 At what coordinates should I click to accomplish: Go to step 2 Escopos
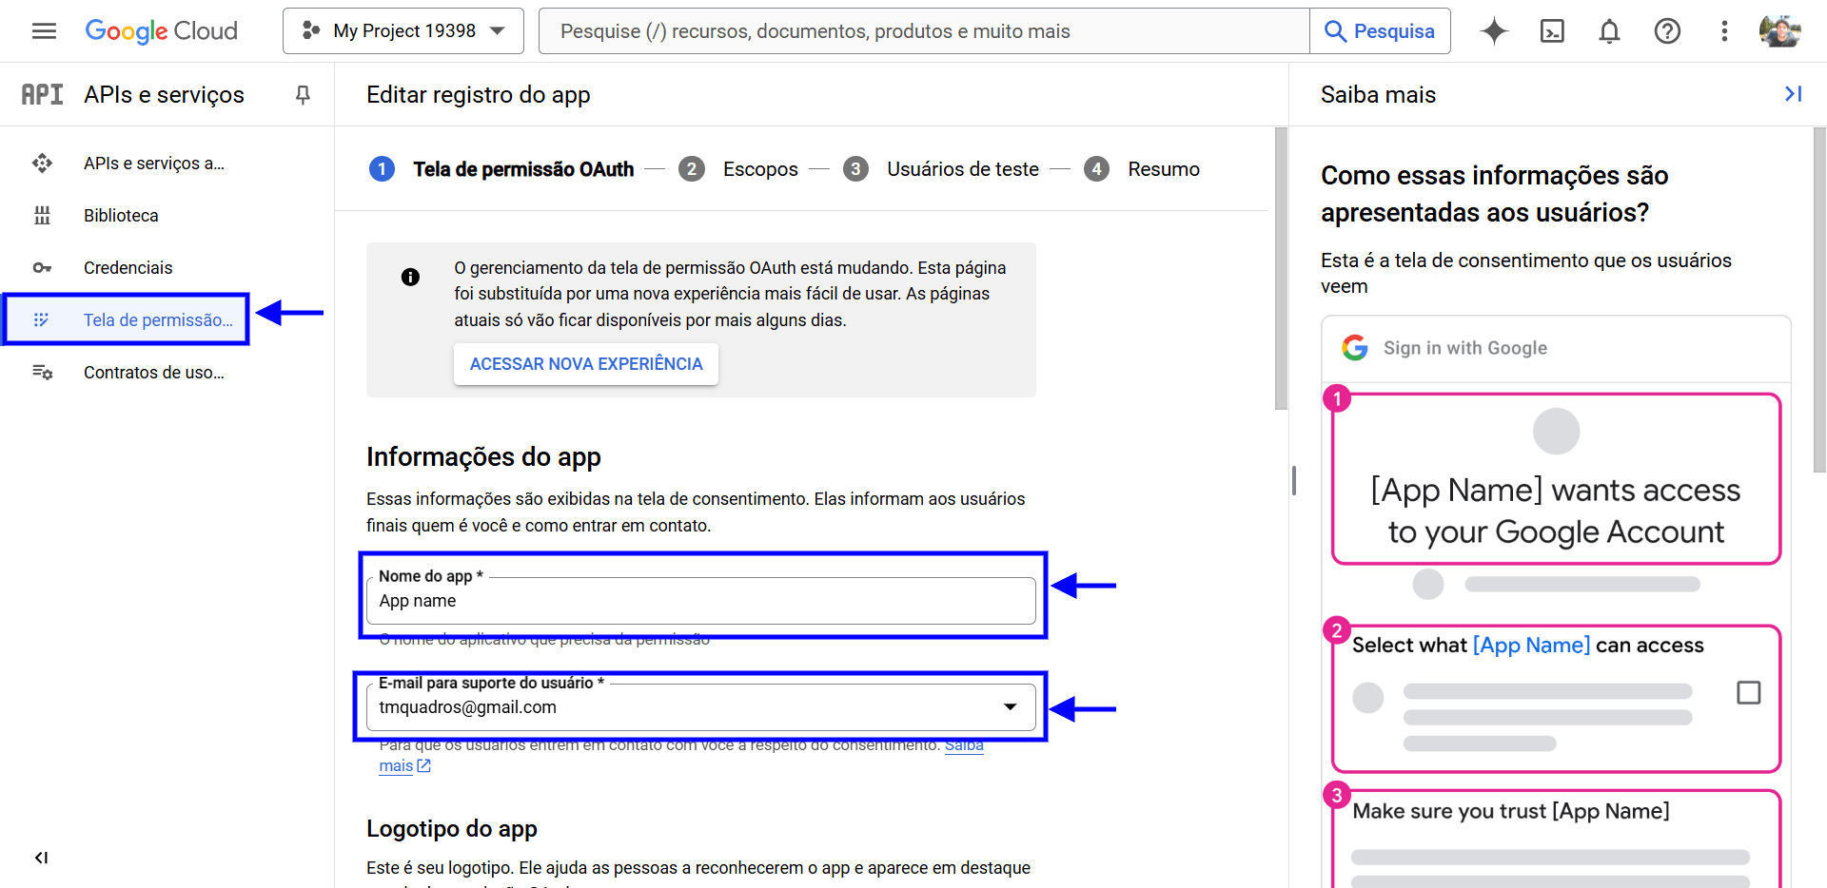click(738, 169)
